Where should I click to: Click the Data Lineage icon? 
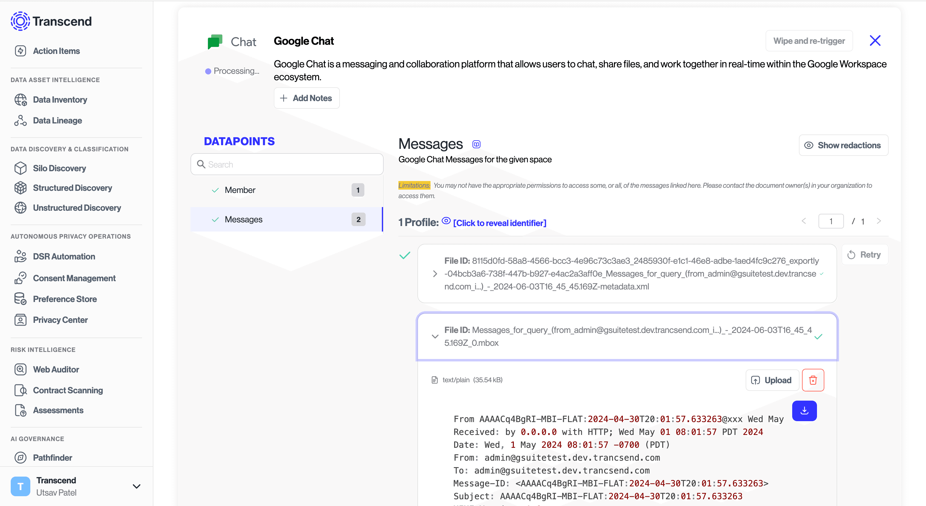click(21, 120)
